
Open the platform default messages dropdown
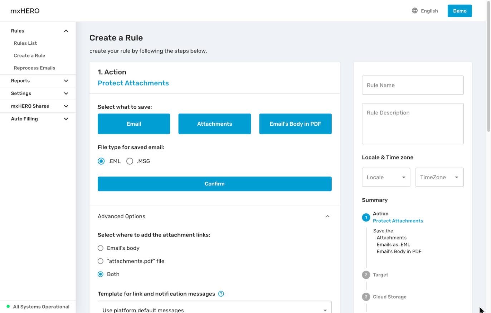pos(214,307)
